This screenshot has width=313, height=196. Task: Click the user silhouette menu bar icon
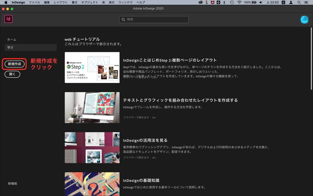coord(291,2)
